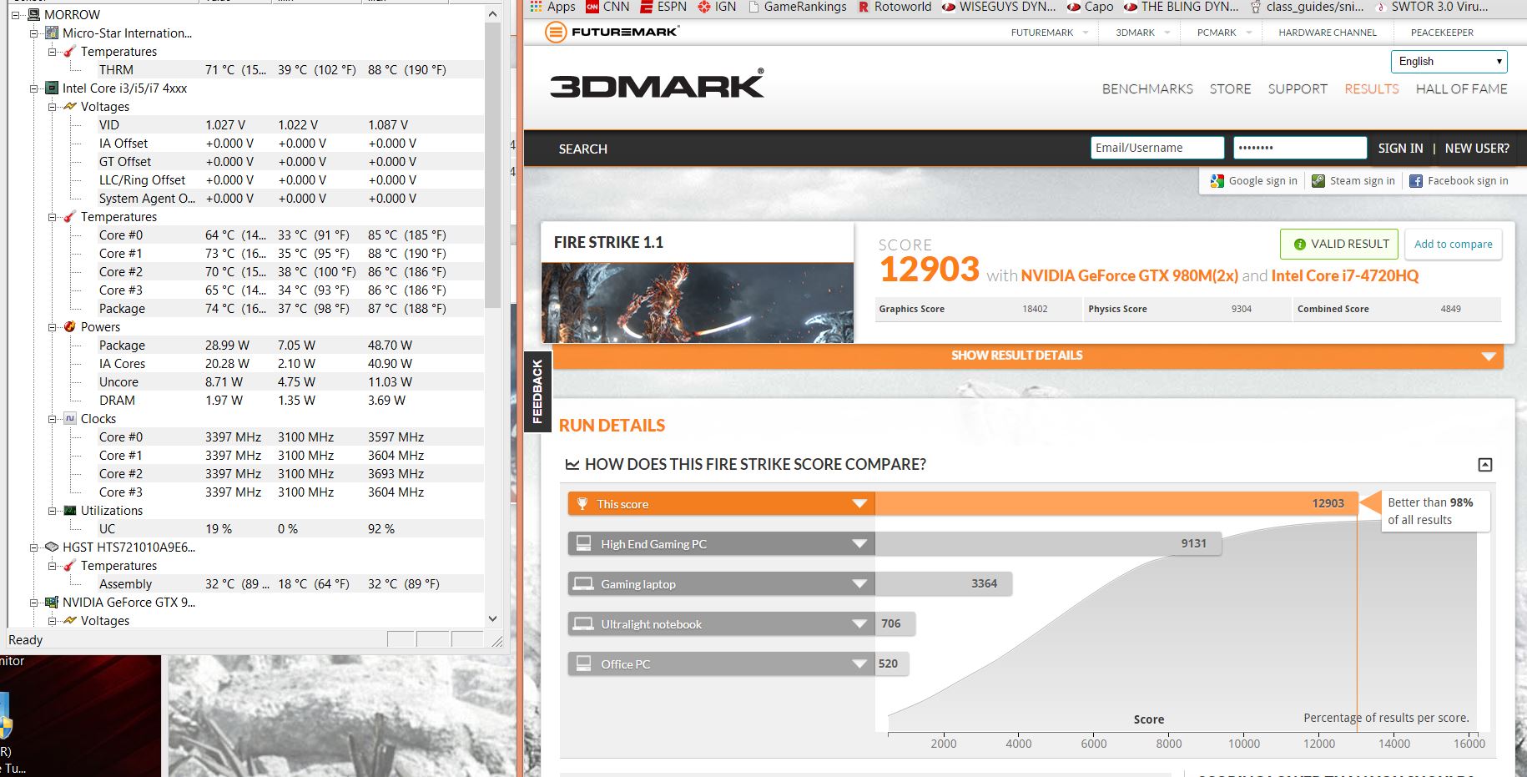Go to the Store page
This screenshot has height=777, width=1527.
click(x=1230, y=88)
